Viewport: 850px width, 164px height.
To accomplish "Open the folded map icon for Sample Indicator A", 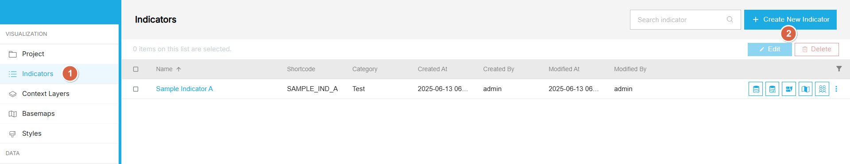I will (x=806, y=89).
